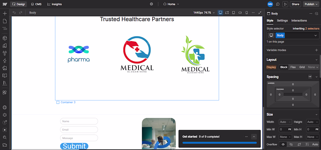
Task: Open the Assets image panel
Action: point(5,68)
